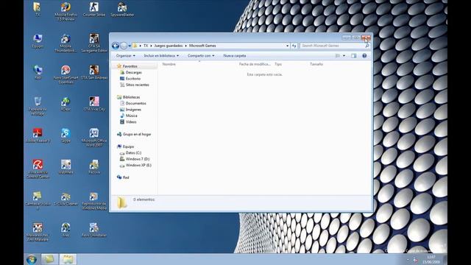
Task: Toggle the preview pane button
Action: pos(354,56)
